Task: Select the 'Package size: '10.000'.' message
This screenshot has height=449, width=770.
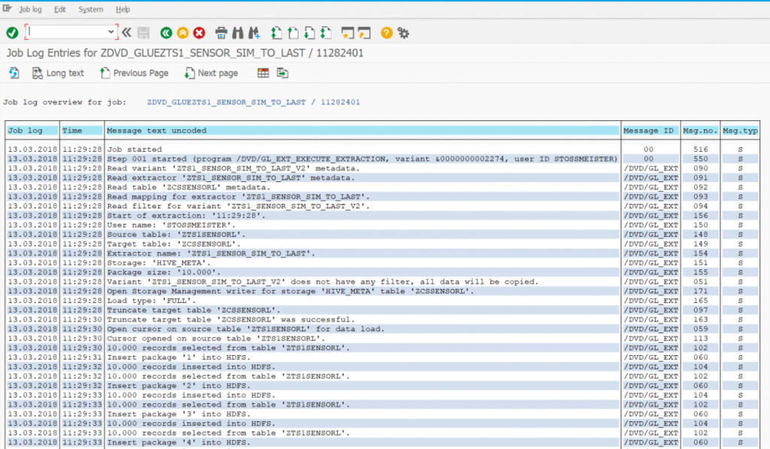Action: (164, 272)
